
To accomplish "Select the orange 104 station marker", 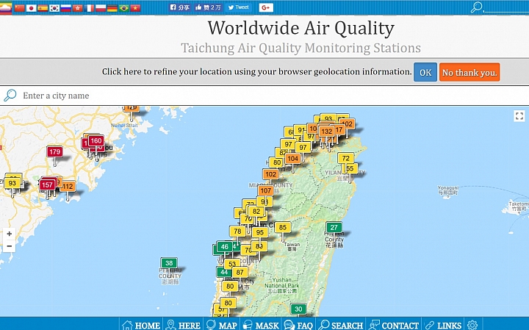I will click(x=293, y=159).
